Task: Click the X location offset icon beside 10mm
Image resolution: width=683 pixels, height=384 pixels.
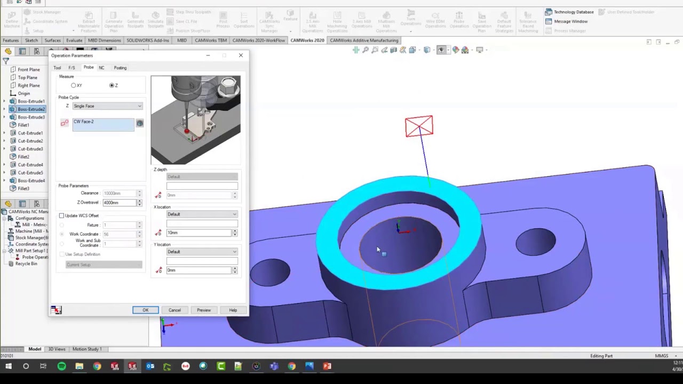Action: [158, 233]
